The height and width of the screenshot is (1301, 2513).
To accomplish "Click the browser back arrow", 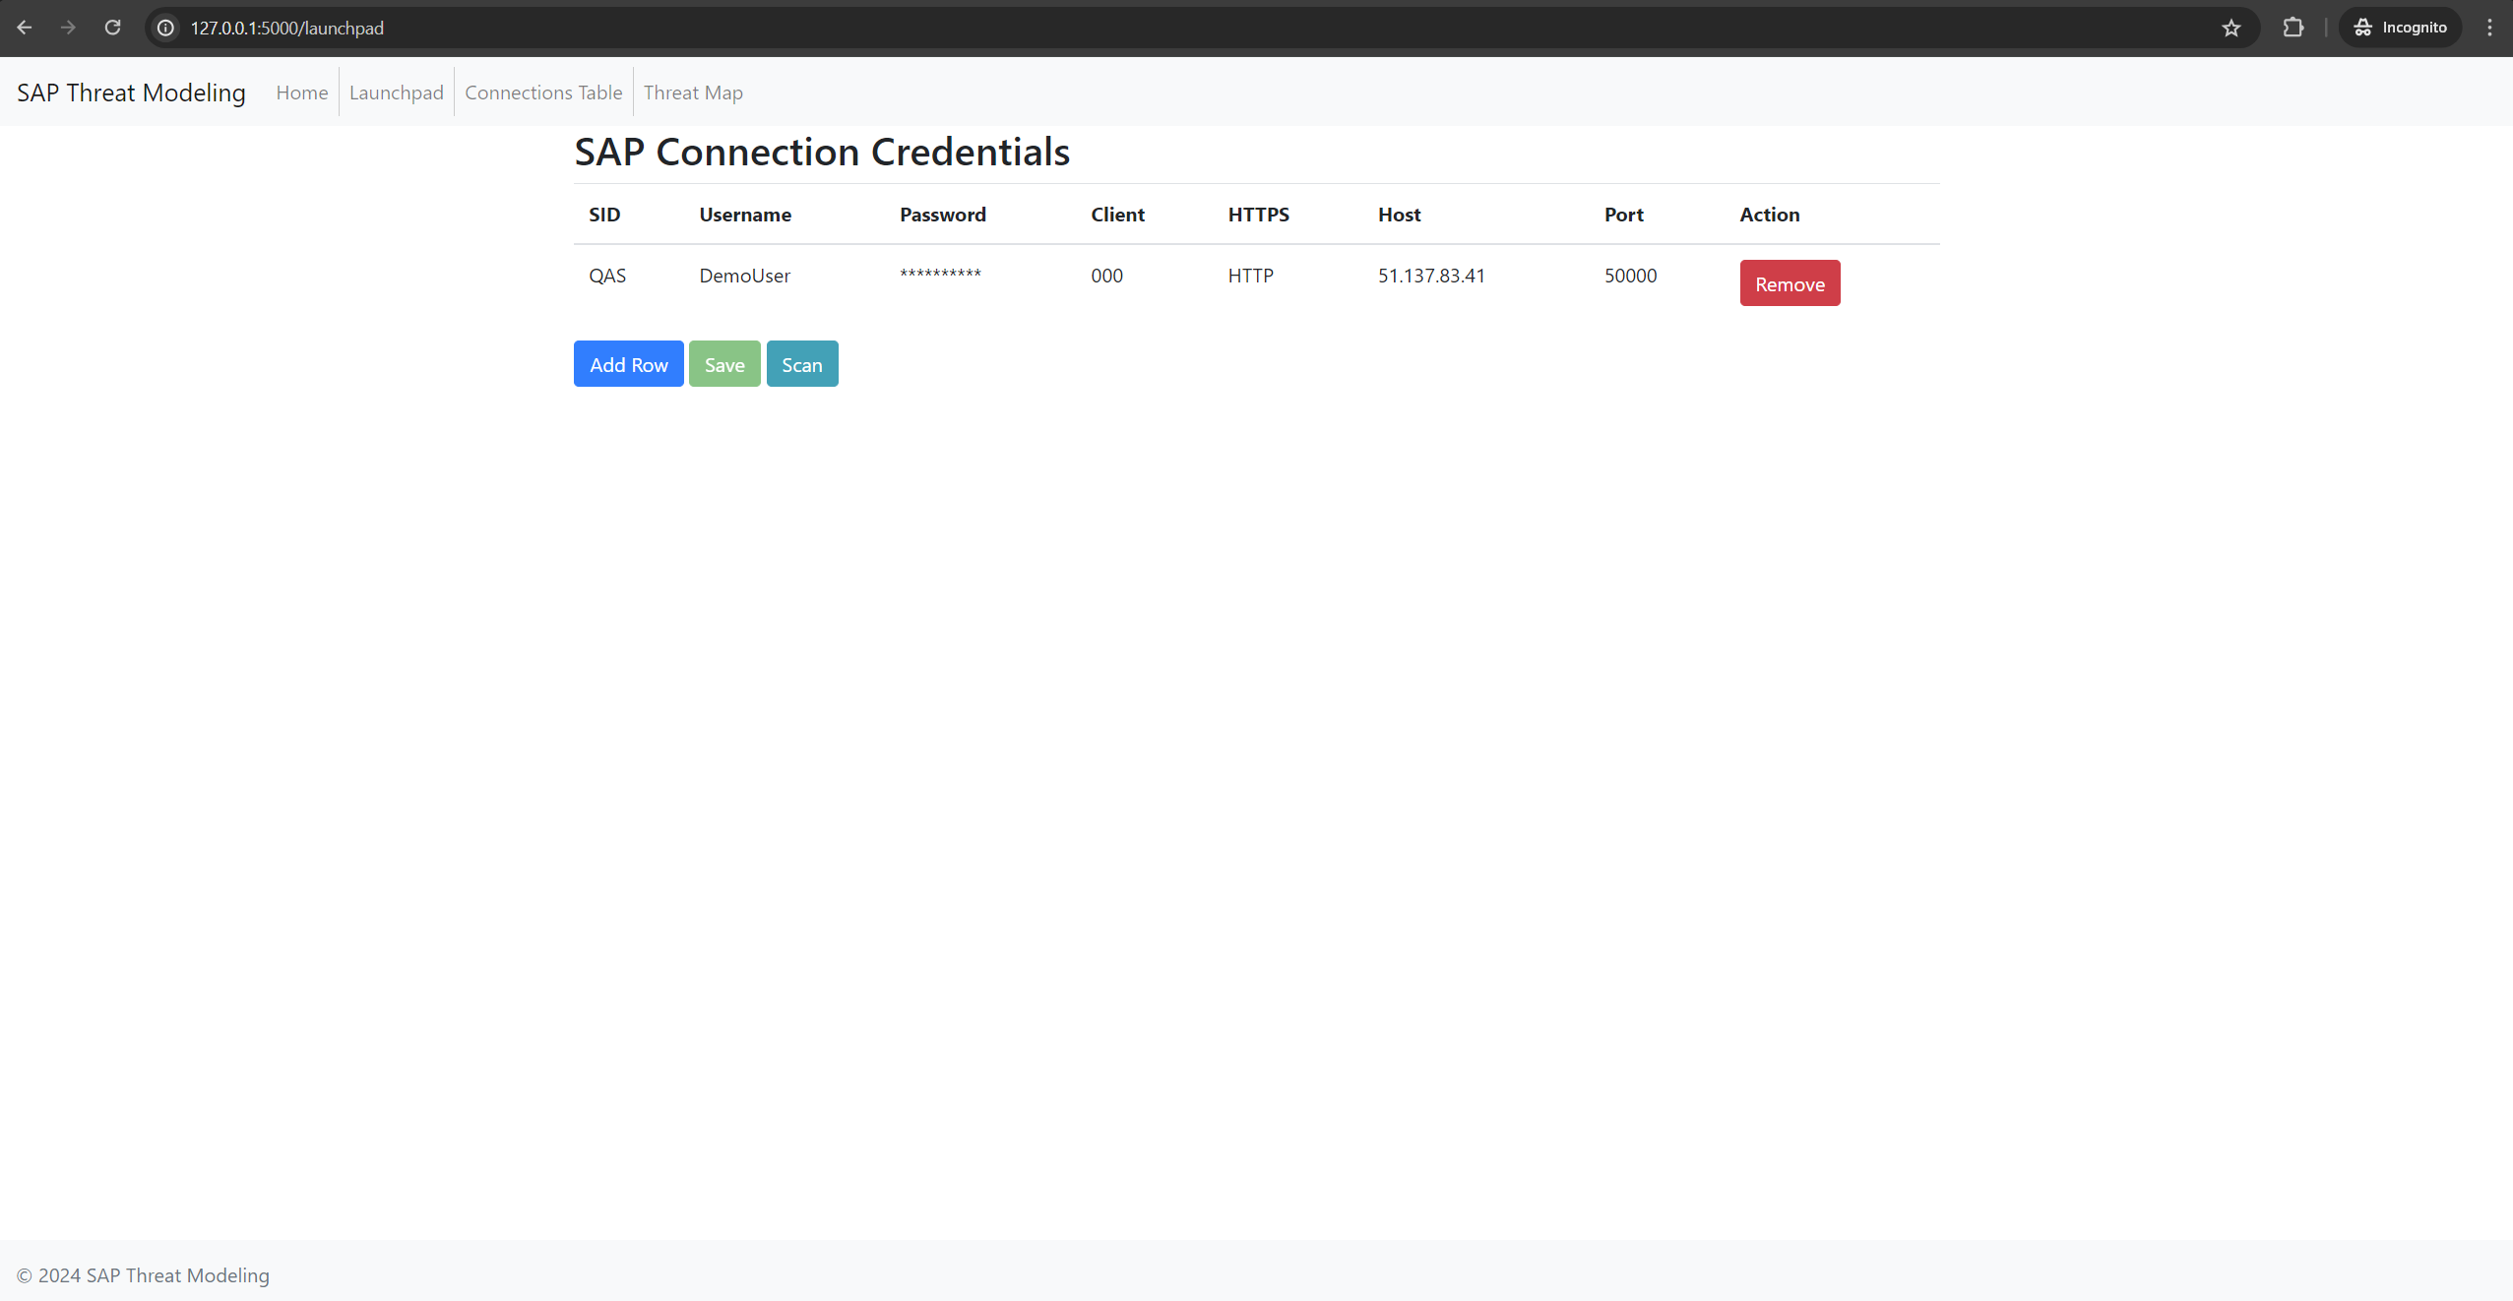I will tap(25, 28).
